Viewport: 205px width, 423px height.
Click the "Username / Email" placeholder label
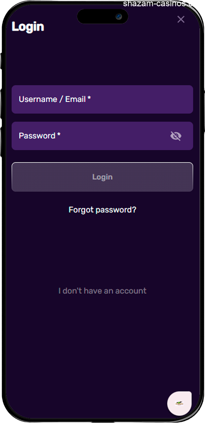tap(52, 99)
